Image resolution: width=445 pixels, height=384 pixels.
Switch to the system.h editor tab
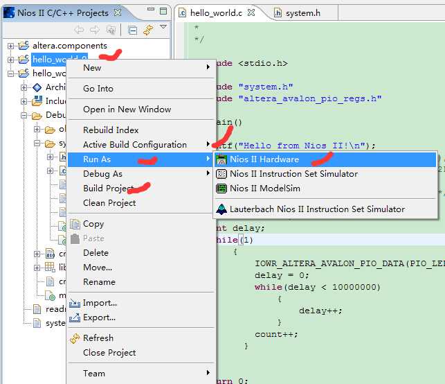tap(303, 13)
